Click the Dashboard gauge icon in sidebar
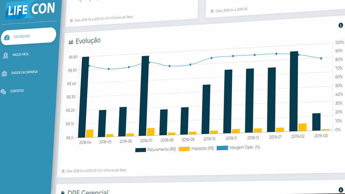Image resolution: width=345 pixels, height=194 pixels. click(x=7, y=37)
